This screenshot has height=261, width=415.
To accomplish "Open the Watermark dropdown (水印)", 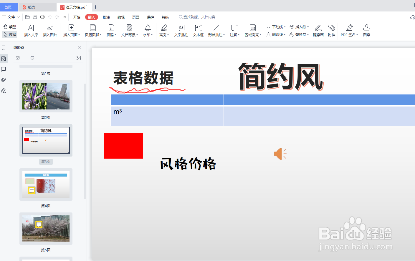I will 148,31.
